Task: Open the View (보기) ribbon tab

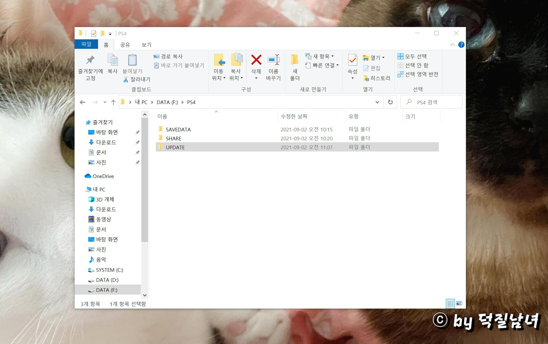Action: click(146, 45)
